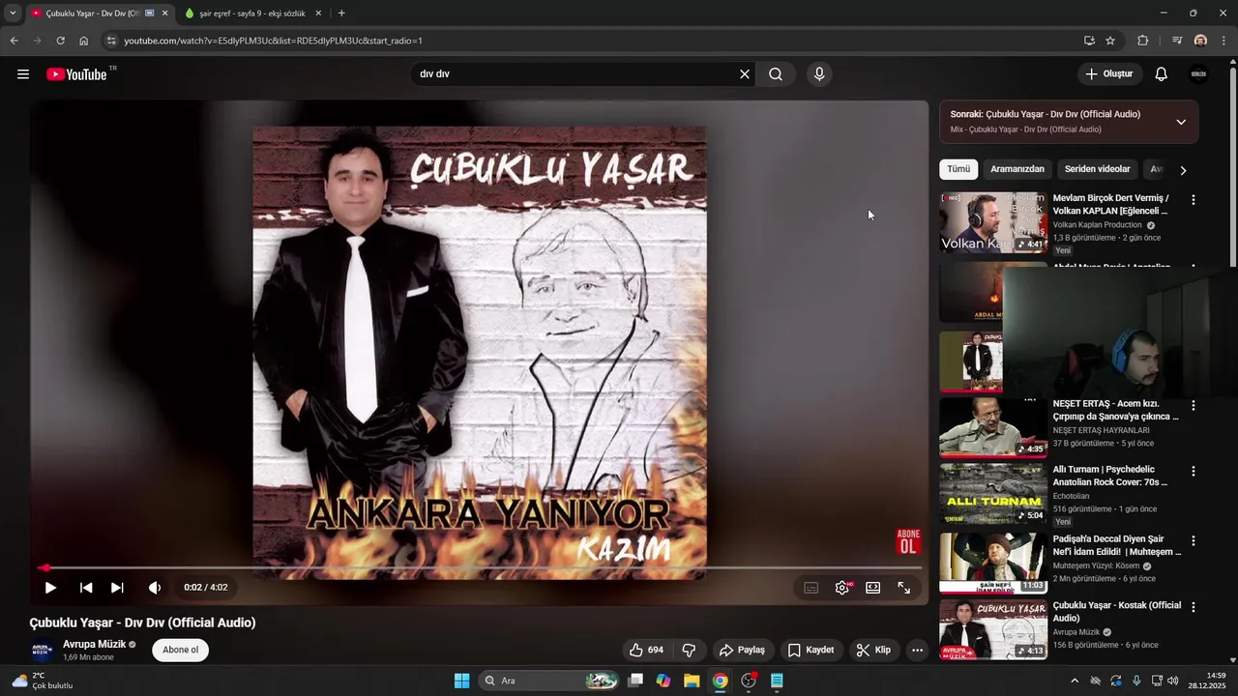Clear the search box with X

[745, 74]
